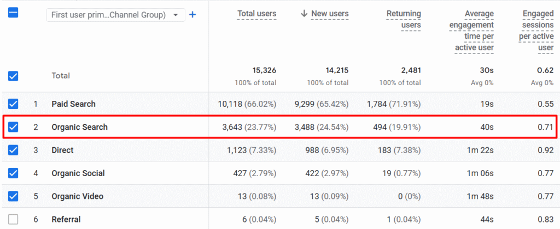
Task: Deselect the Organic Search row checkbox
Action: [13, 127]
